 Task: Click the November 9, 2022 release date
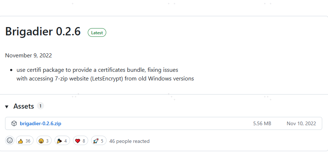pos(29,56)
